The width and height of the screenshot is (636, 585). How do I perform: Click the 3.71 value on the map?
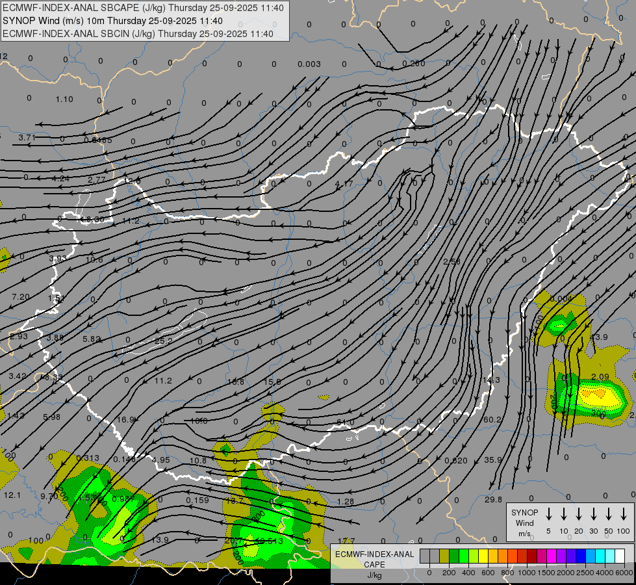27,138
